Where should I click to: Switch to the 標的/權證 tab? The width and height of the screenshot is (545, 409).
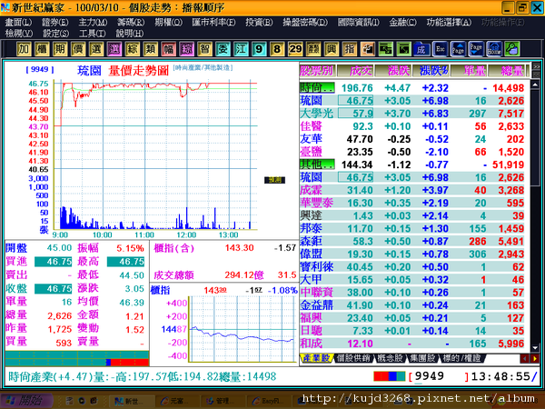(462, 358)
